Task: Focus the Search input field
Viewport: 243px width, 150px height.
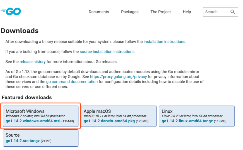Action: 216,12
